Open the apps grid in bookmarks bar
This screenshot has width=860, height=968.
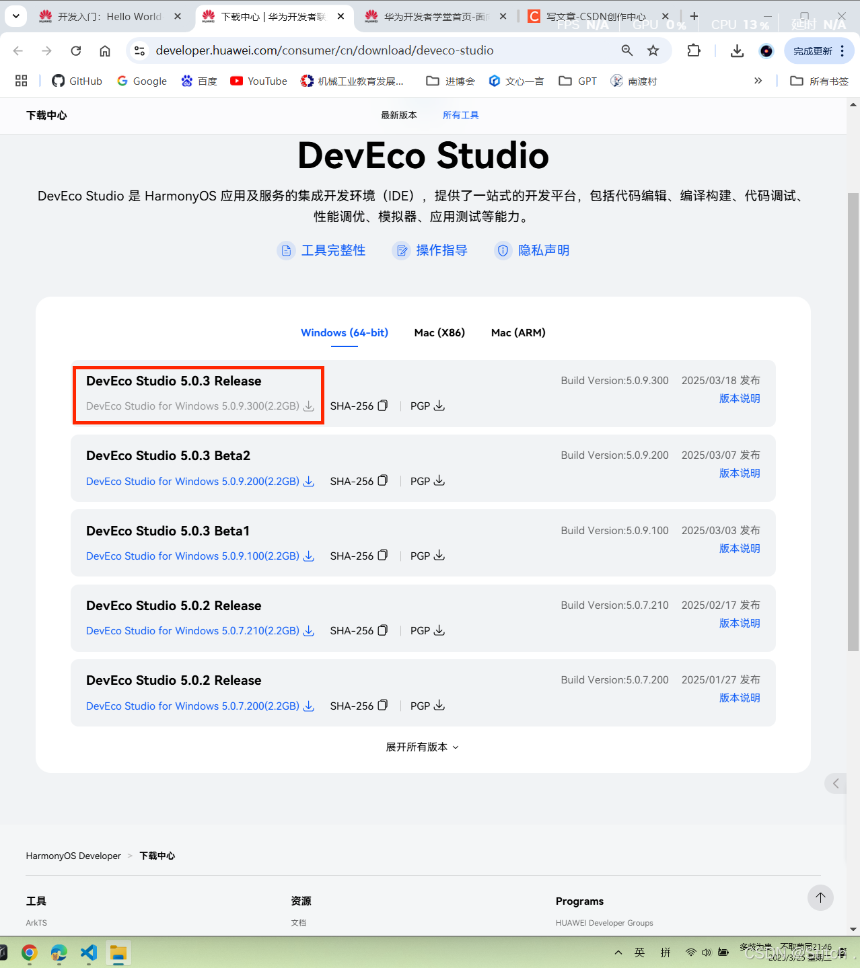tap(22, 81)
